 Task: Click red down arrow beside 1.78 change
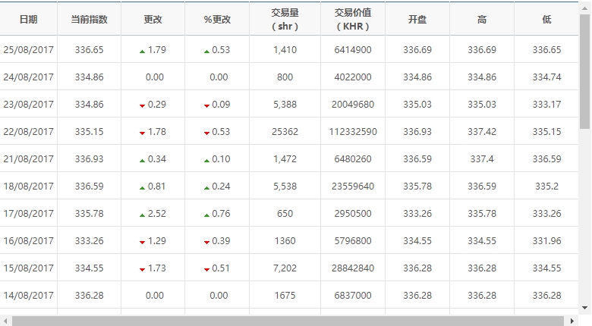pos(142,133)
